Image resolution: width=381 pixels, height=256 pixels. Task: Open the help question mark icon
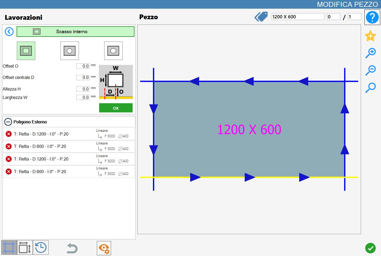pos(372,17)
